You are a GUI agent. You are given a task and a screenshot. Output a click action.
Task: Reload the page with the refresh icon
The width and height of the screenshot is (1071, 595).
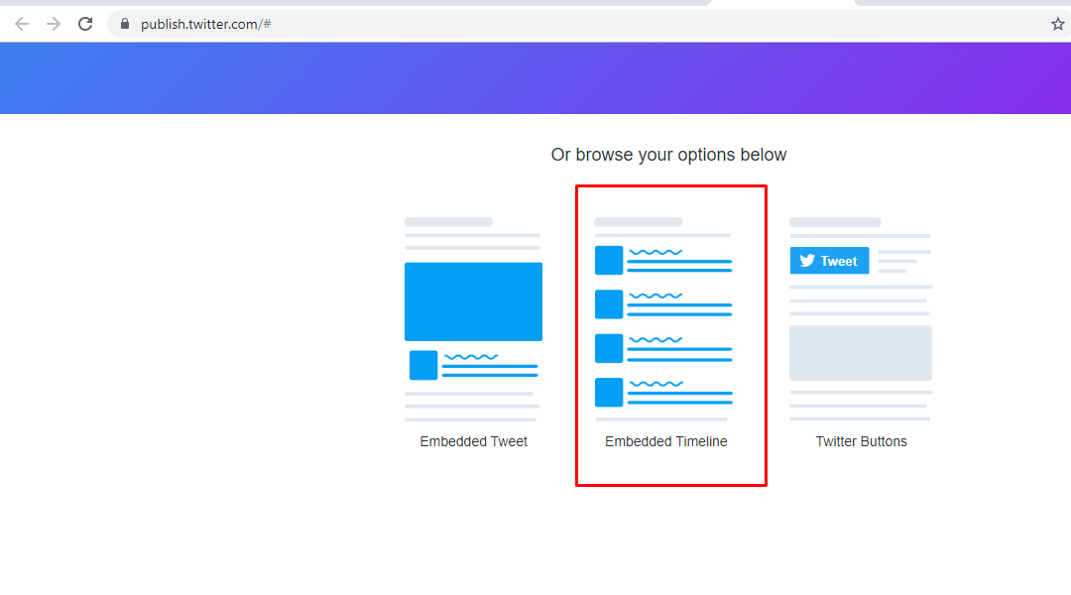85,24
